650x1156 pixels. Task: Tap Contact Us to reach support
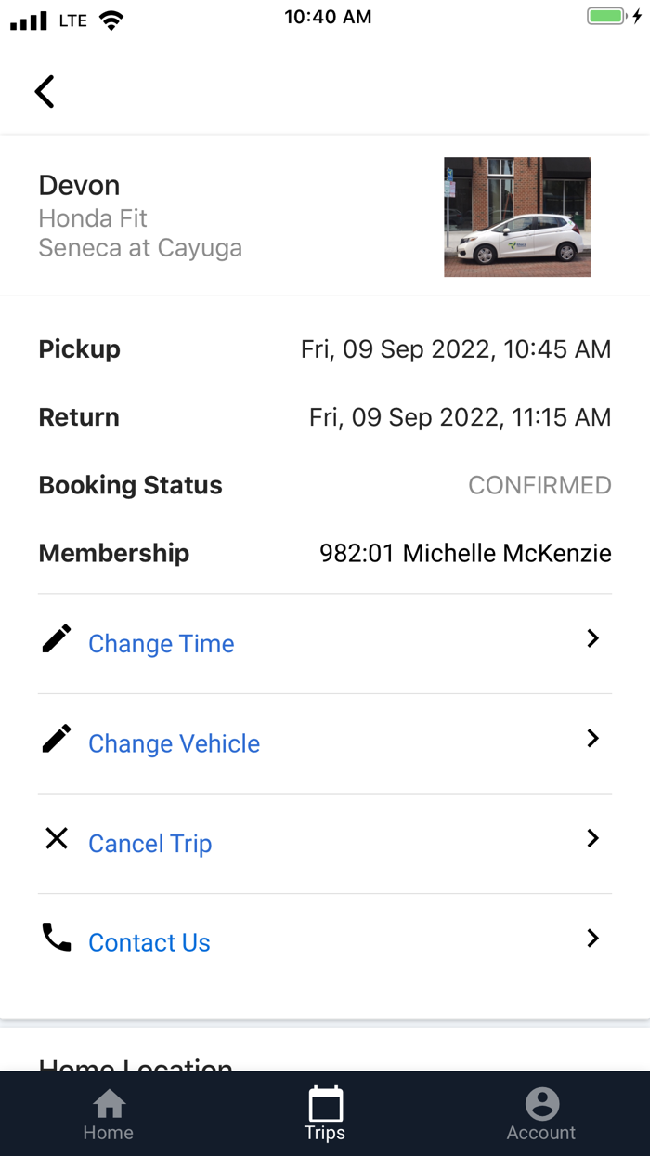click(149, 942)
